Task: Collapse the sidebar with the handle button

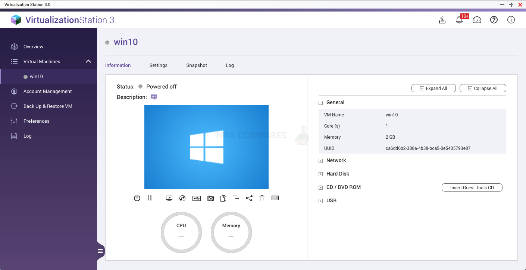Action: tap(100, 251)
